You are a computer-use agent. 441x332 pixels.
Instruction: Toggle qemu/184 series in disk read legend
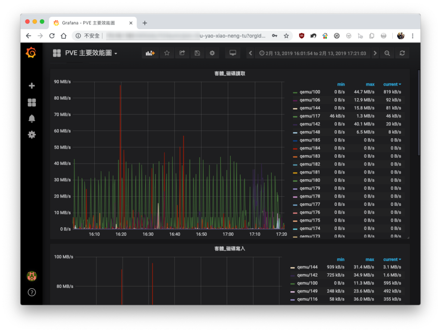point(310,148)
